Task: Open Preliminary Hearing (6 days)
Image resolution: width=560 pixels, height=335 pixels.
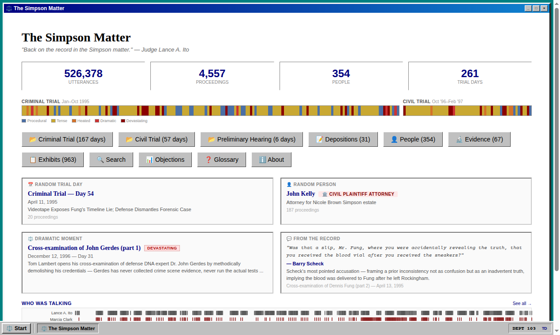Action: pos(251,139)
